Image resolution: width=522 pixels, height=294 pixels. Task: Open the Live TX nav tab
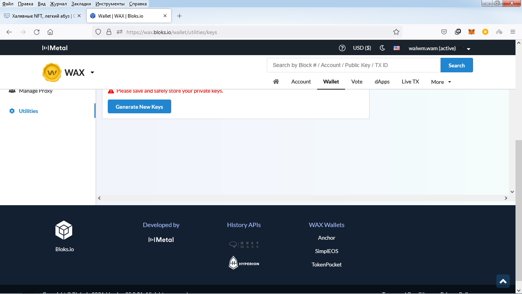[410, 82]
